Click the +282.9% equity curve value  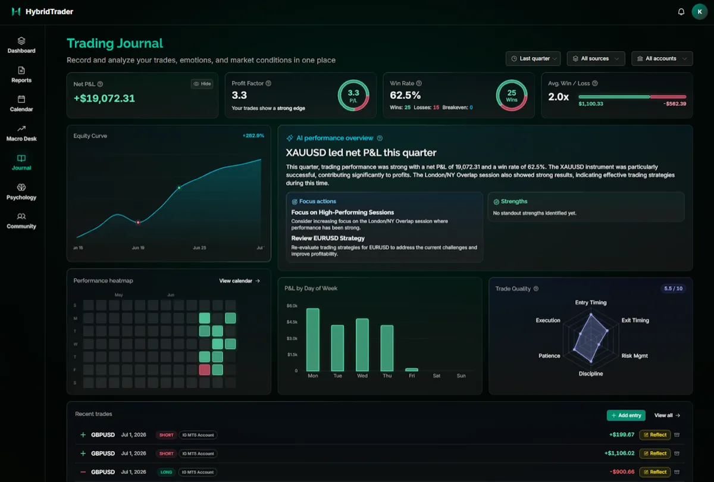(253, 136)
